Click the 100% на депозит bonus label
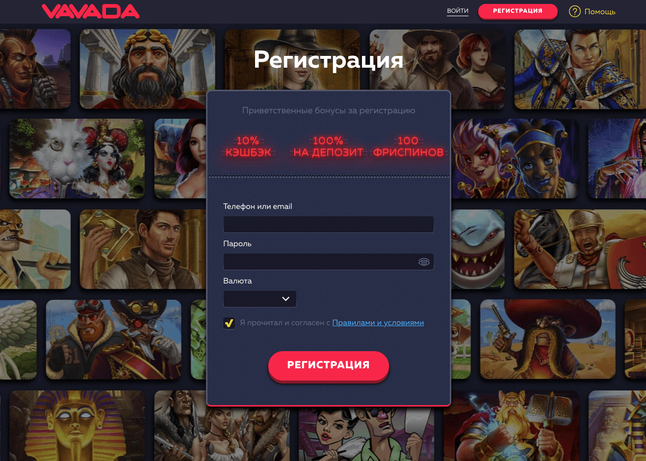This screenshot has height=461, width=646. [x=328, y=147]
